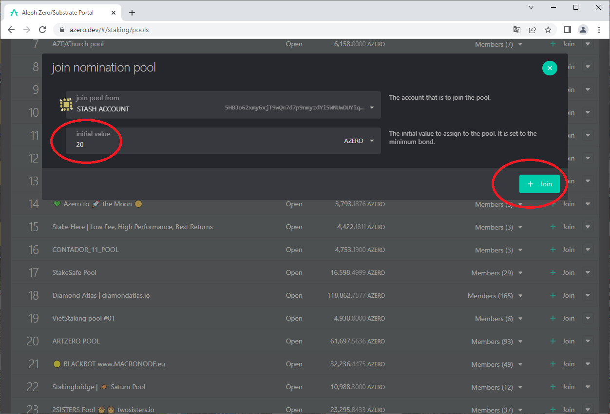Viewport: 610px width, 414px height.
Task: Join the StakeSafe Pool
Action: pos(563,272)
